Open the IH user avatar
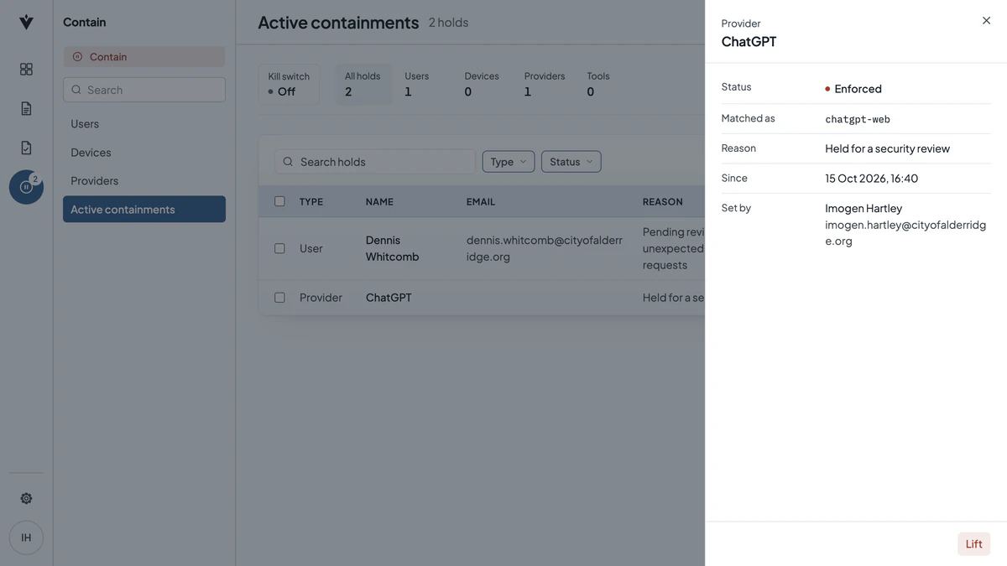 [26, 537]
